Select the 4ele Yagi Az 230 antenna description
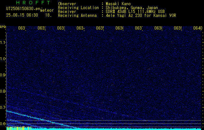The height and width of the screenshot is (130, 204). pyautogui.click(x=141, y=16)
